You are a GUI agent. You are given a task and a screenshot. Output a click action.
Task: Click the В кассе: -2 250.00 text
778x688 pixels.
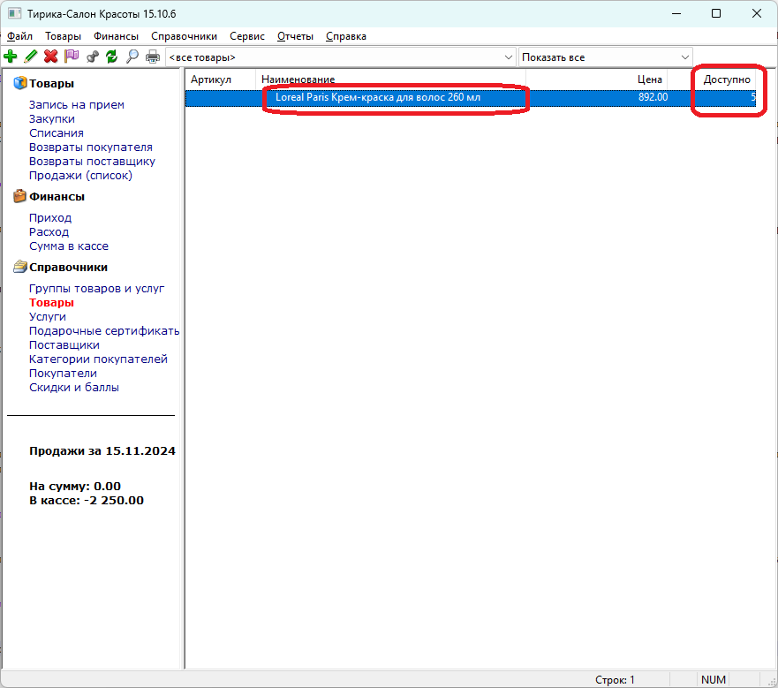(x=87, y=501)
